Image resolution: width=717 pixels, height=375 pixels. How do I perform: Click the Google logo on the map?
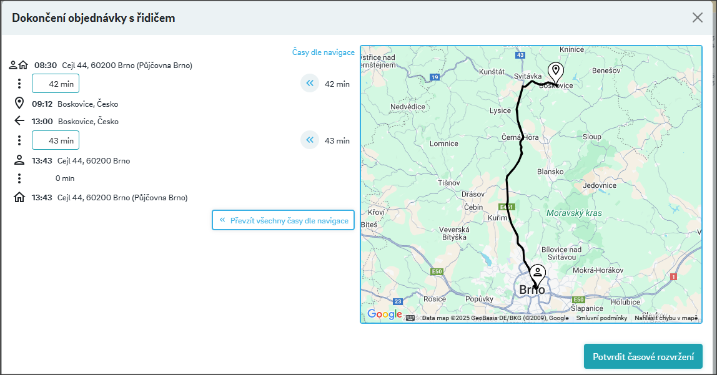tap(384, 314)
